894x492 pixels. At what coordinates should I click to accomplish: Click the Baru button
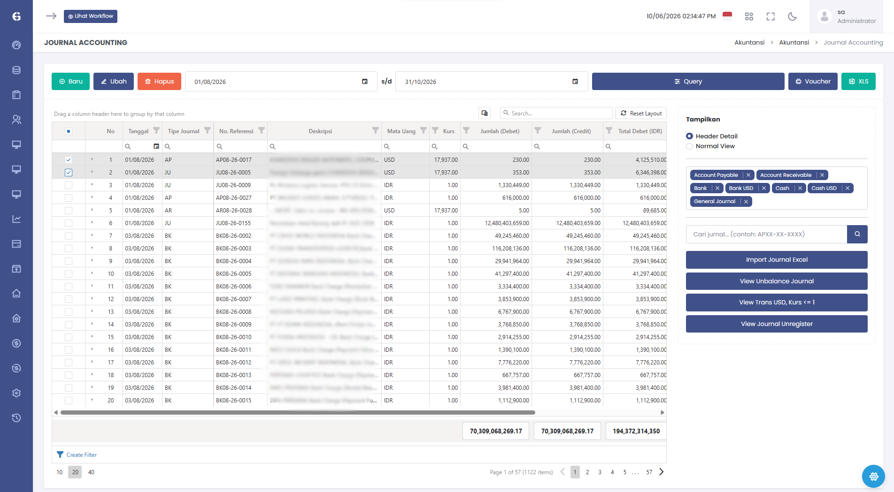pyautogui.click(x=70, y=82)
